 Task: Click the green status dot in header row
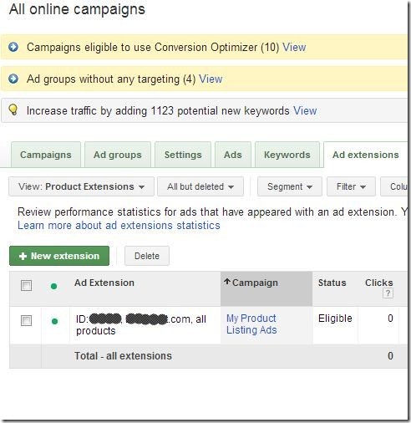54,286
